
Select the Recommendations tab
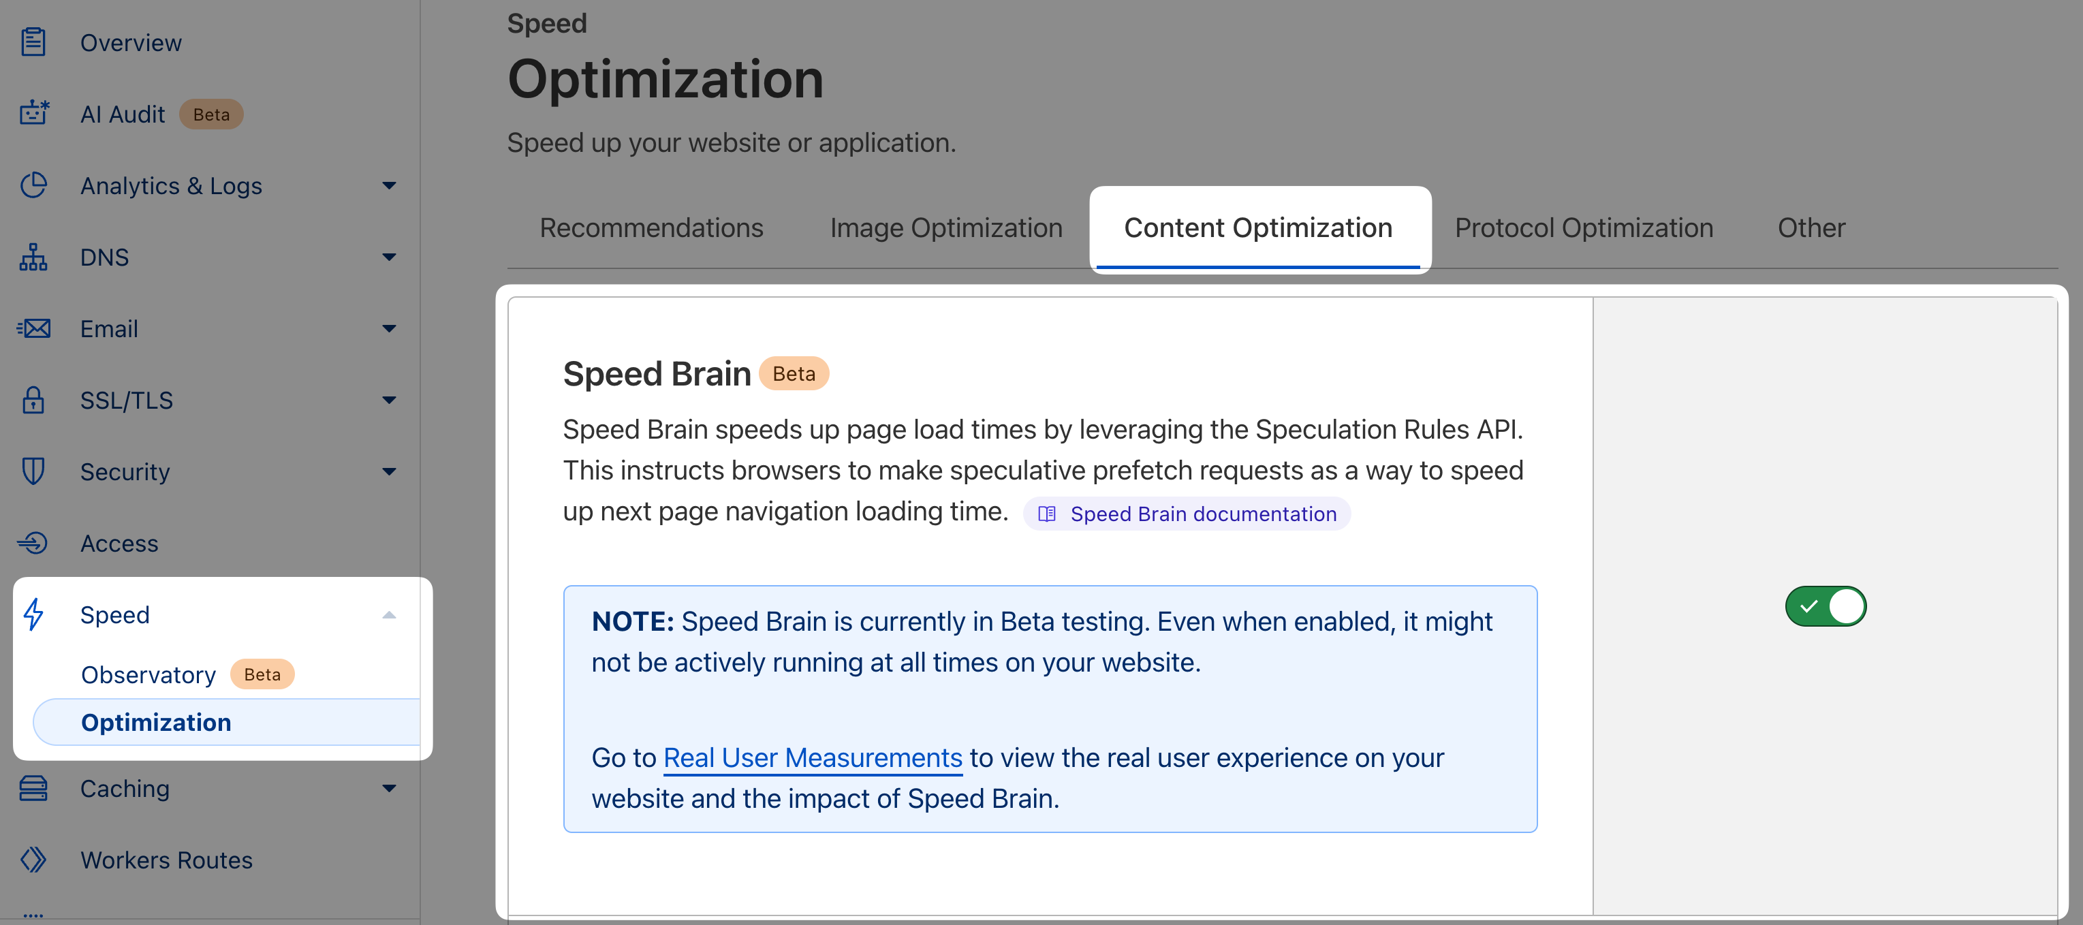(653, 228)
